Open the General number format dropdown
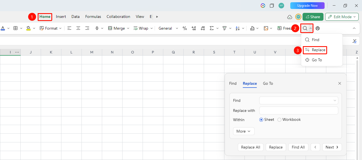The image size is (362, 160). coord(168,28)
